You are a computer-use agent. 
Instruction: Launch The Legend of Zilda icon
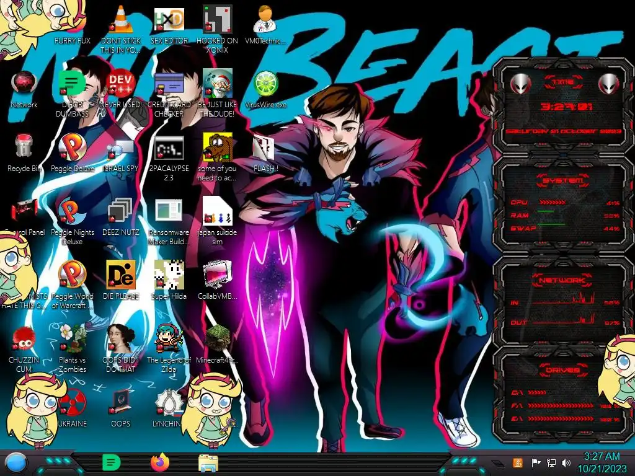click(x=169, y=338)
